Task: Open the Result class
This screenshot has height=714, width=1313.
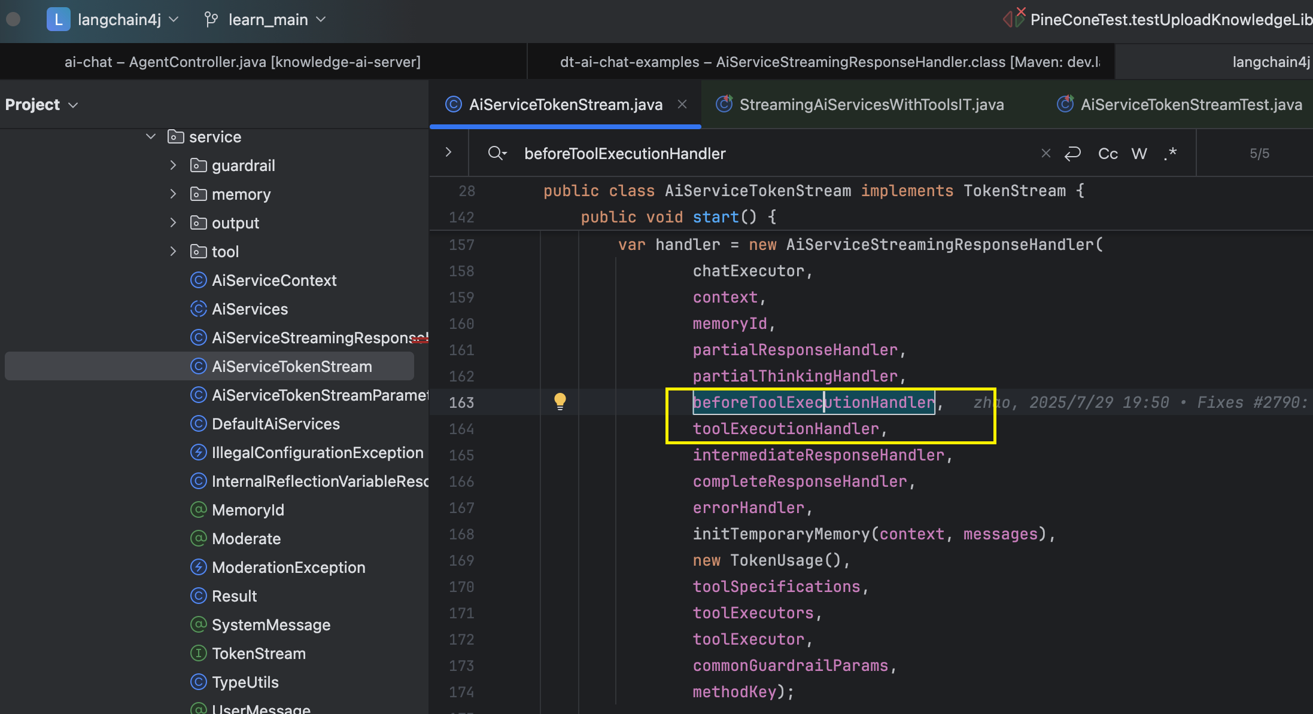Action: pyautogui.click(x=223, y=596)
